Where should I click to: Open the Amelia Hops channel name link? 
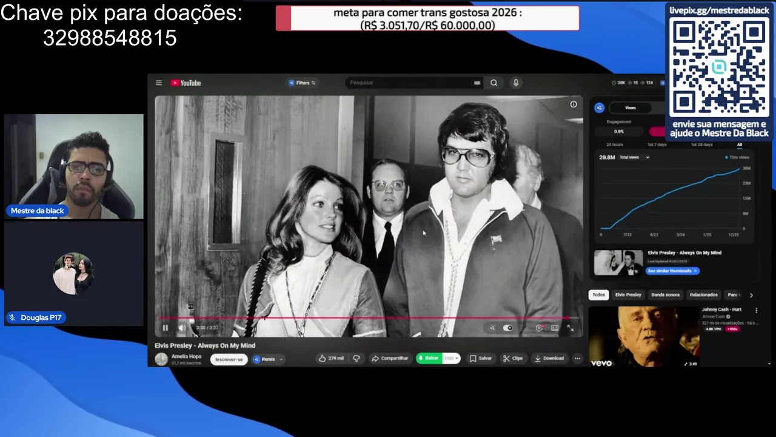186,356
